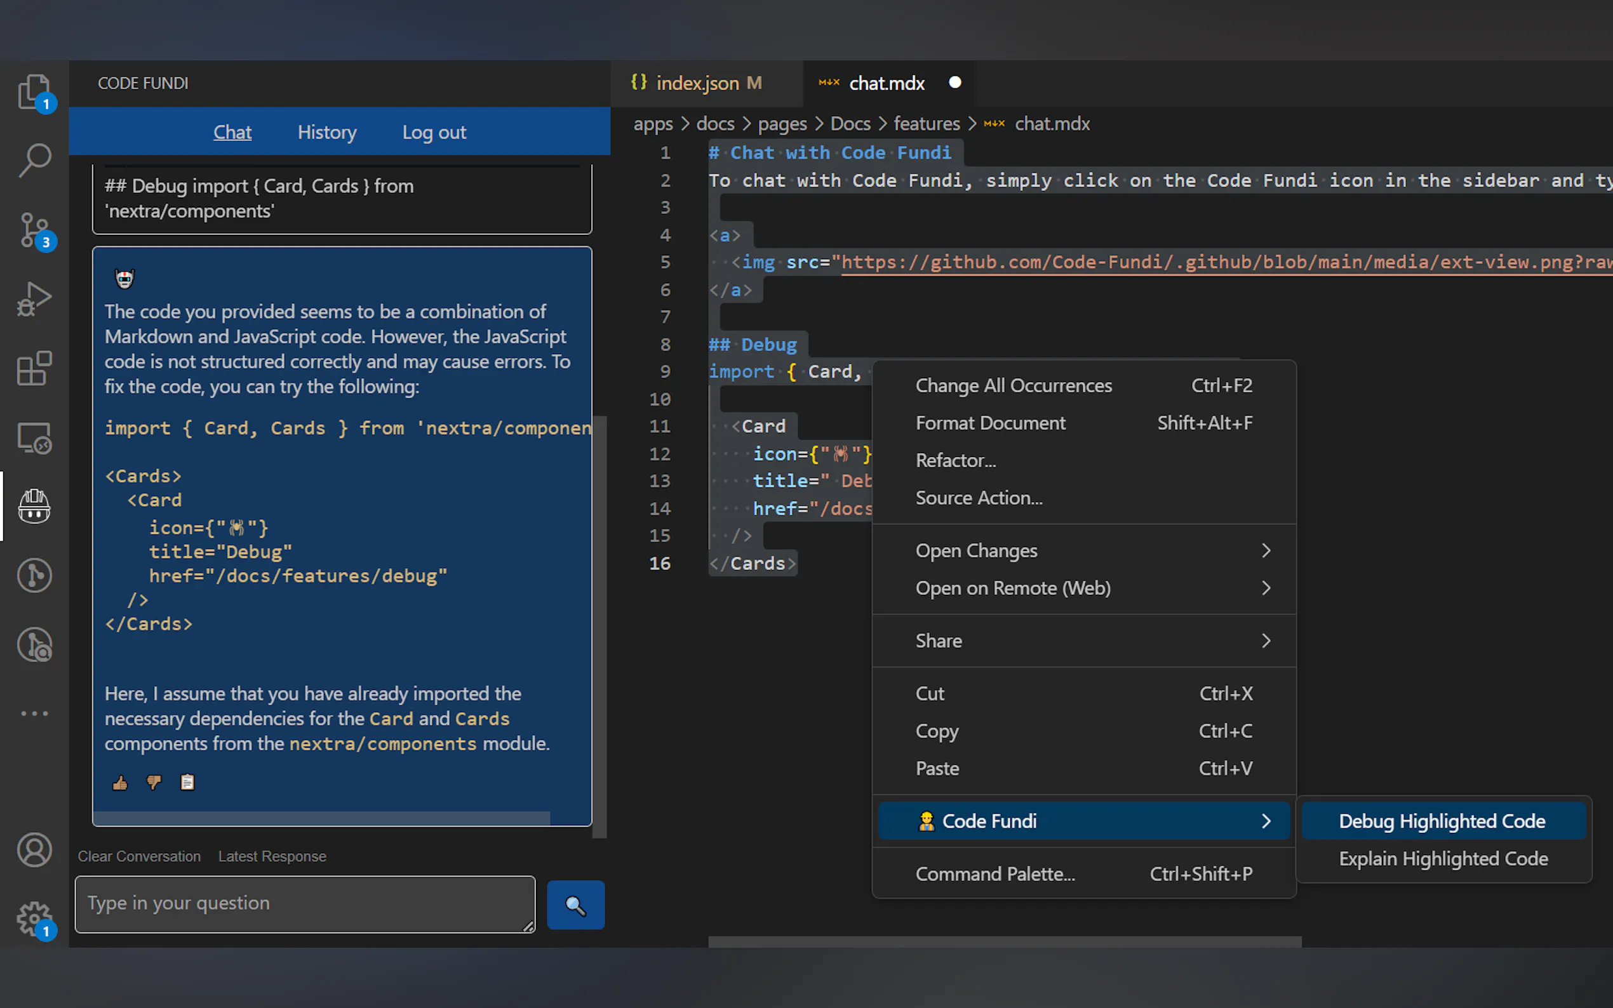Select Refactor... in the context menu

(x=1083, y=460)
